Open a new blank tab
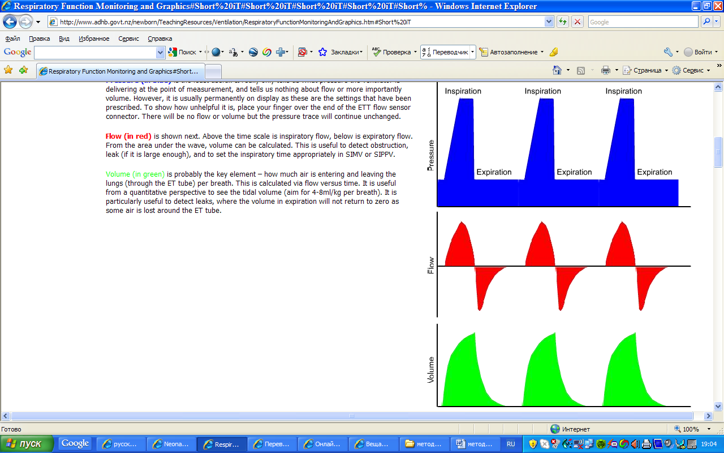This screenshot has height=453, width=724. click(x=213, y=71)
